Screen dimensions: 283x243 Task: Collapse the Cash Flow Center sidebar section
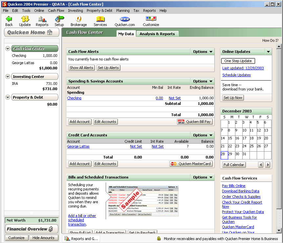point(8,49)
